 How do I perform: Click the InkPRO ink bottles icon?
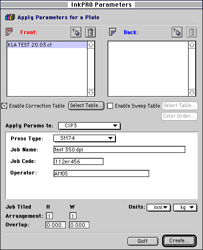[10, 17]
